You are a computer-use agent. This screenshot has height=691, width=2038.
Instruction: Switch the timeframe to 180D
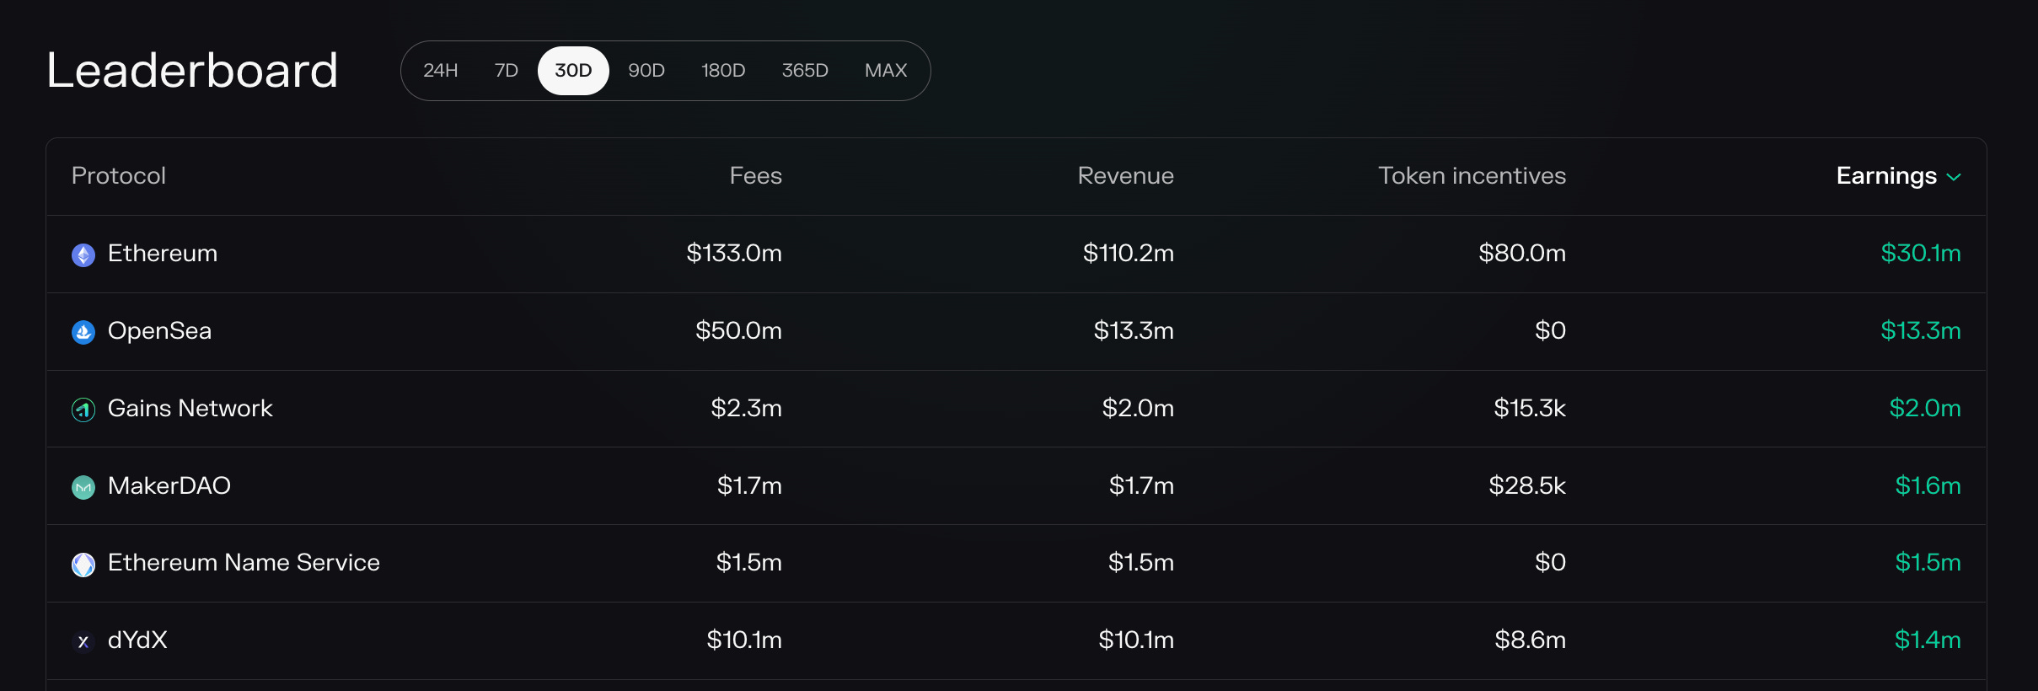tap(723, 71)
